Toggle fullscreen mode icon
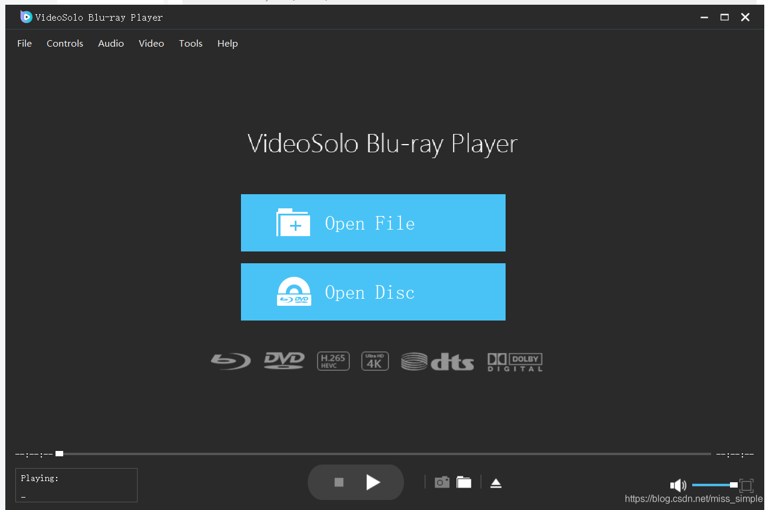Viewport: 769px width, 510px height. (746, 485)
